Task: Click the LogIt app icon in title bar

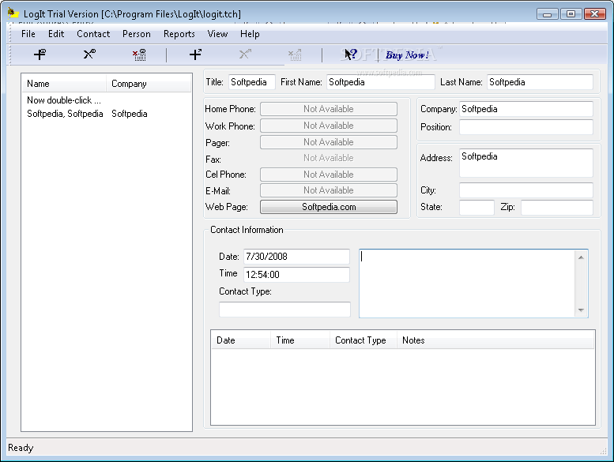Action: (13, 13)
